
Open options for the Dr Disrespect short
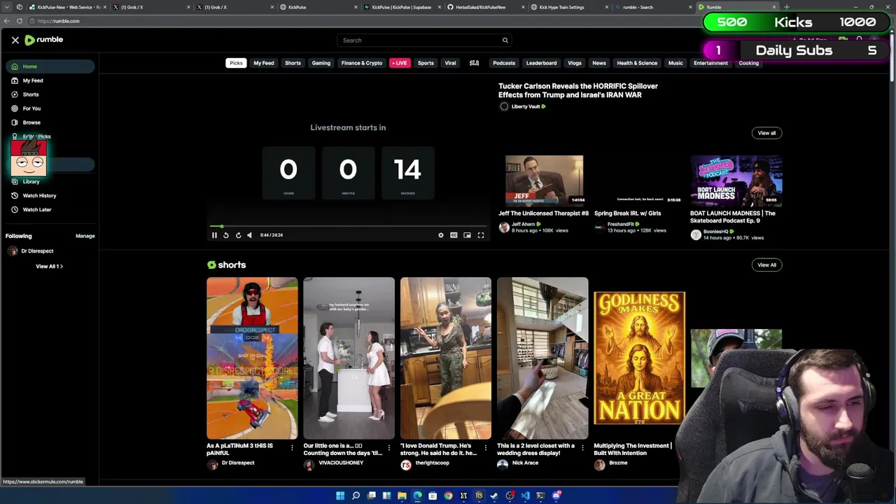click(x=292, y=447)
